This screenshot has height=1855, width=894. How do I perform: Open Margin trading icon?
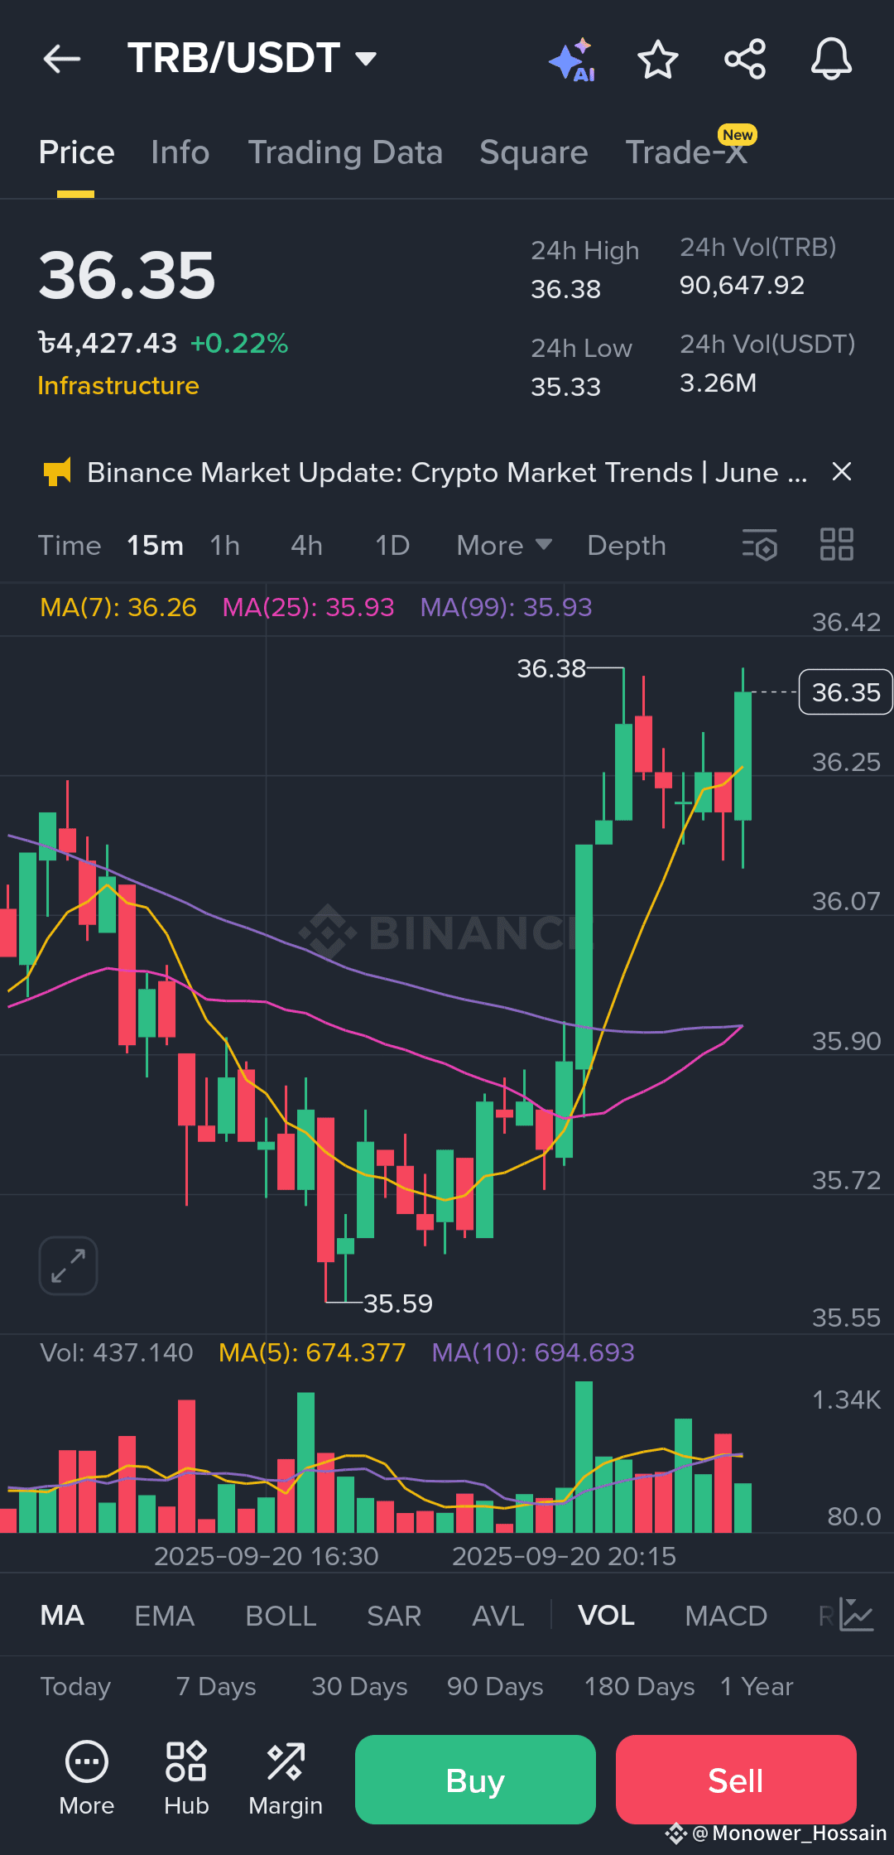click(286, 1778)
